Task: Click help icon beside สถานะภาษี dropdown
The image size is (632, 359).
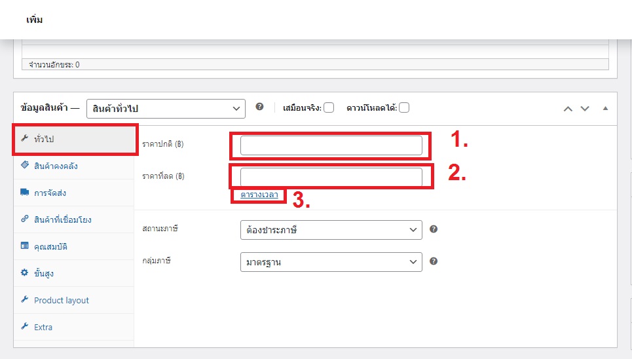Action: [433, 230]
